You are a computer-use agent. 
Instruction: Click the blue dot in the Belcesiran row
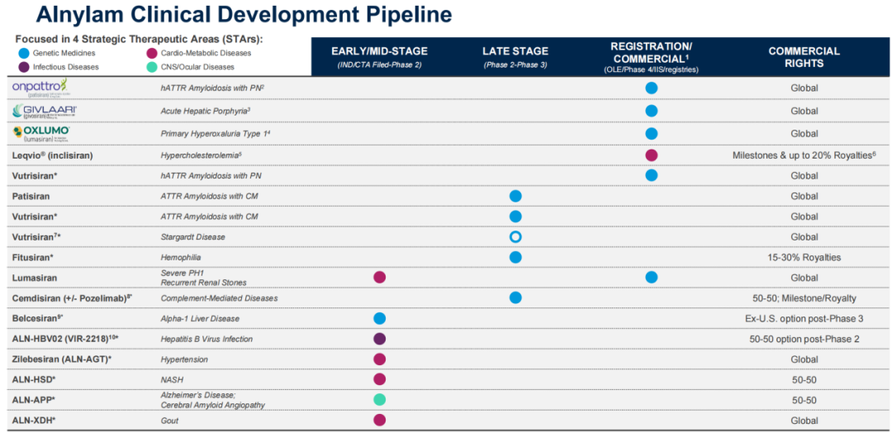click(x=380, y=318)
